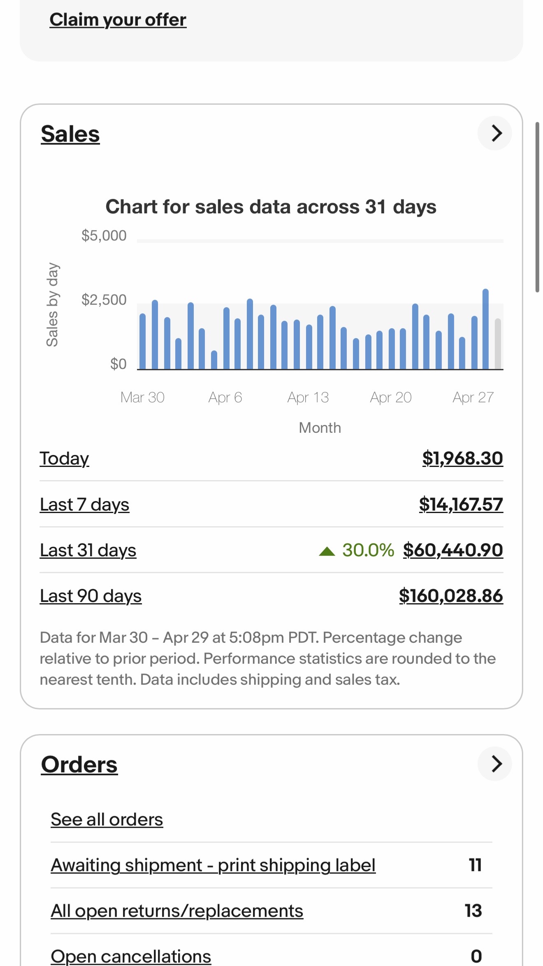The width and height of the screenshot is (543, 966).
Task: Open the $14,167.57 sales total
Action: (x=461, y=504)
